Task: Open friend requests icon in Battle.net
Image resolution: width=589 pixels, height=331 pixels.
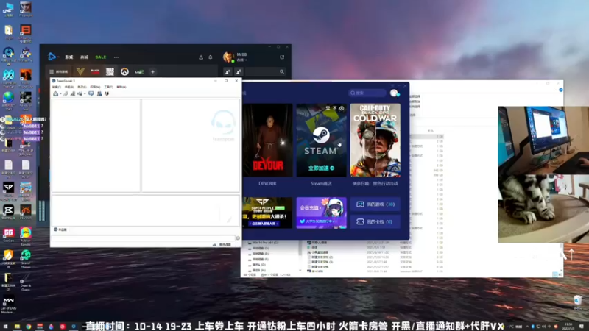Action: pyautogui.click(x=239, y=71)
